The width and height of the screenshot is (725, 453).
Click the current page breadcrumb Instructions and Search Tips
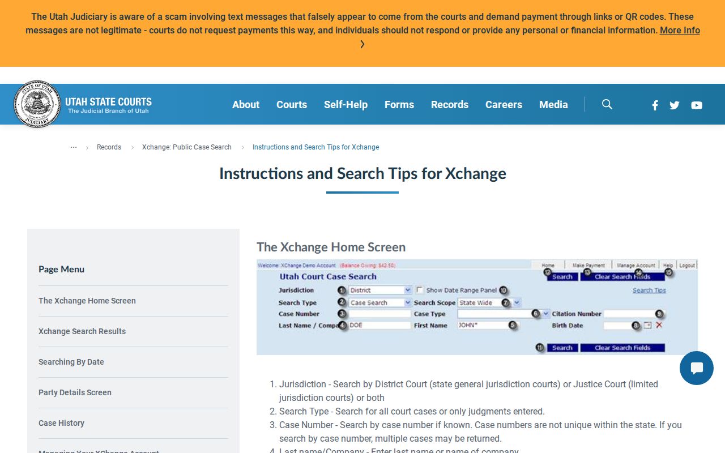[x=315, y=147]
